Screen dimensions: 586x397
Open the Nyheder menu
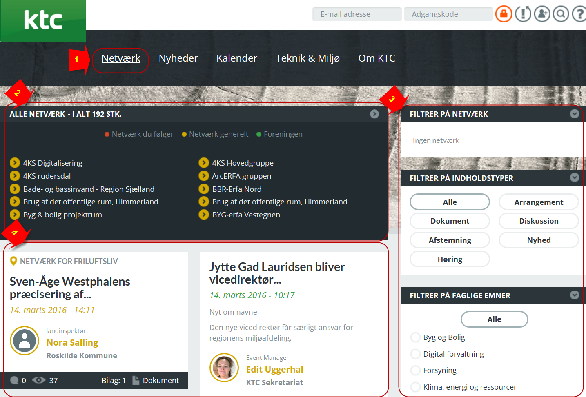(x=178, y=58)
